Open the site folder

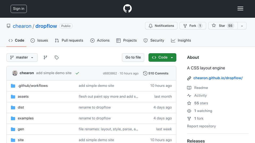(21, 140)
